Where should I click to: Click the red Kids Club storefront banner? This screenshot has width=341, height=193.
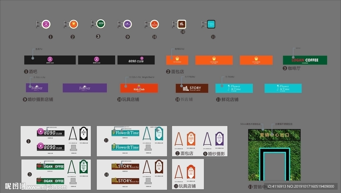(x=139, y=88)
